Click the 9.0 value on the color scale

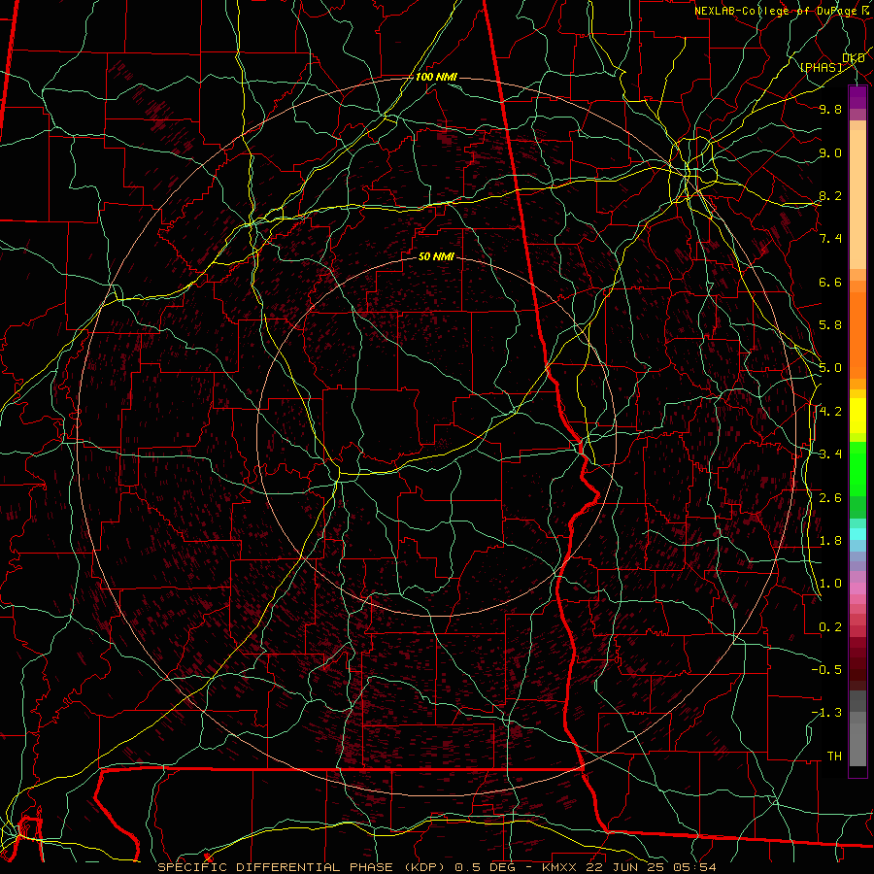(x=830, y=152)
